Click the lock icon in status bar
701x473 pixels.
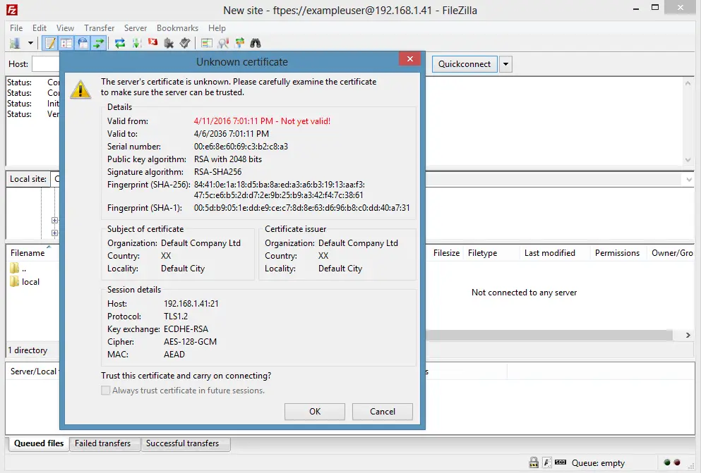coord(534,462)
